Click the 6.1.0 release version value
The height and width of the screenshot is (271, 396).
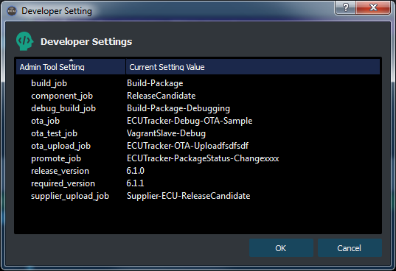(x=135, y=171)
